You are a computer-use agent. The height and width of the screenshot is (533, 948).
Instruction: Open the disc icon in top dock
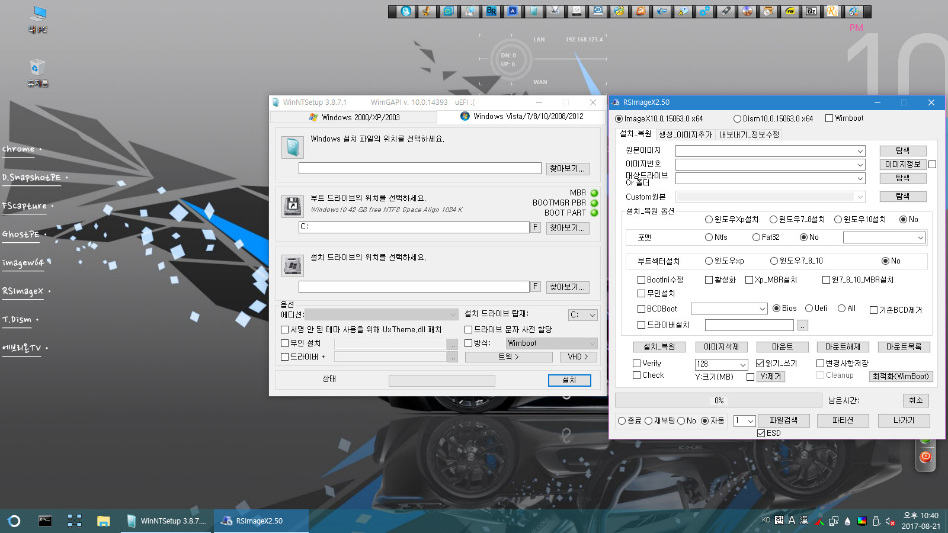[x=747, y=11]
